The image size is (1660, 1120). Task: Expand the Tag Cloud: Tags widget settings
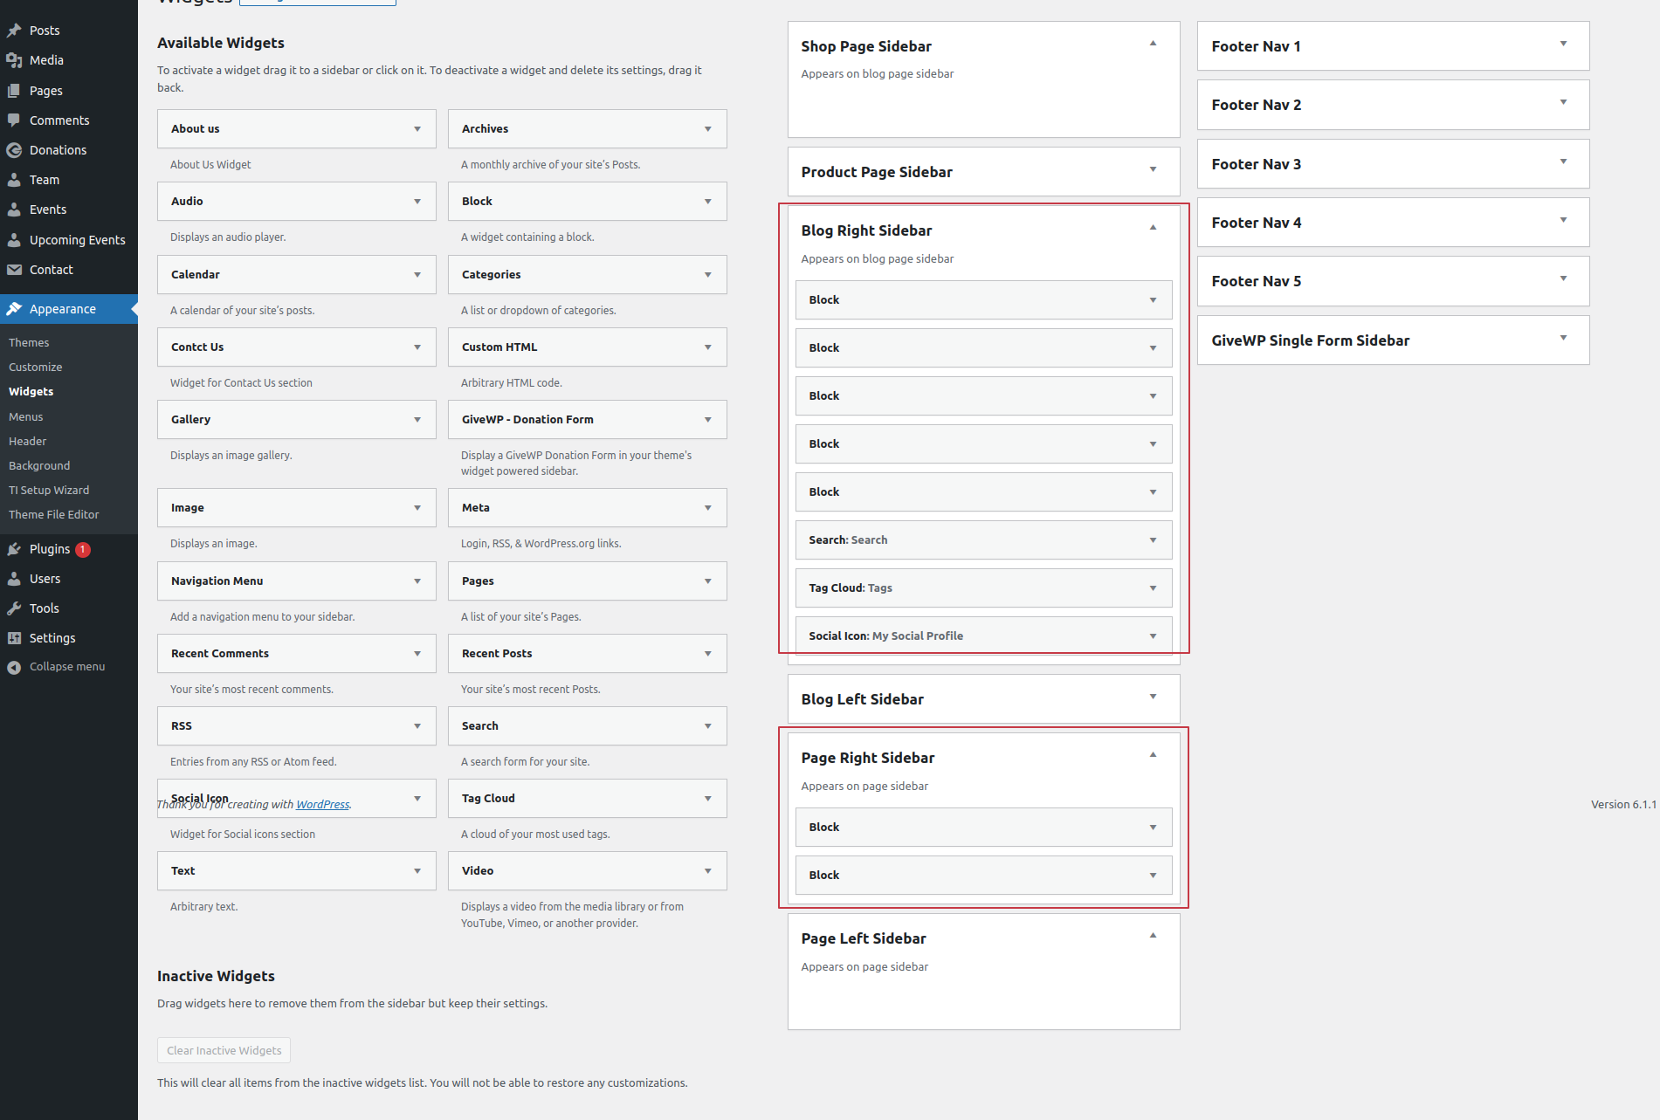point(1153,588)
